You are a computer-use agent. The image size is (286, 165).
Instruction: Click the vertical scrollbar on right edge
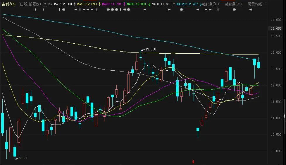285,117
